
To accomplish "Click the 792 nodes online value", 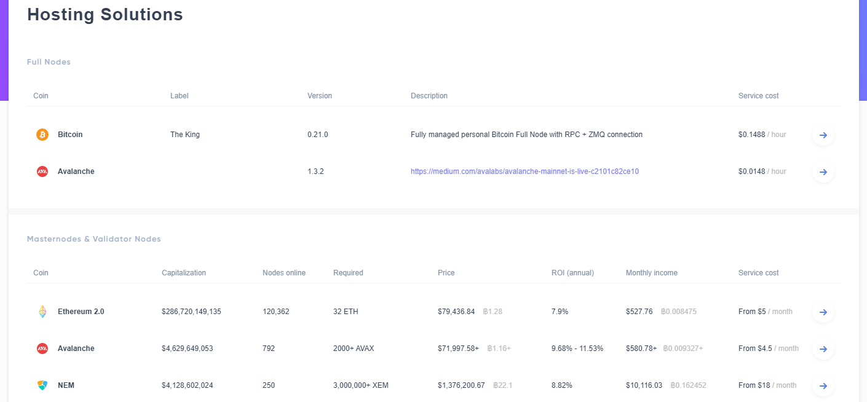I will [269, 349].
